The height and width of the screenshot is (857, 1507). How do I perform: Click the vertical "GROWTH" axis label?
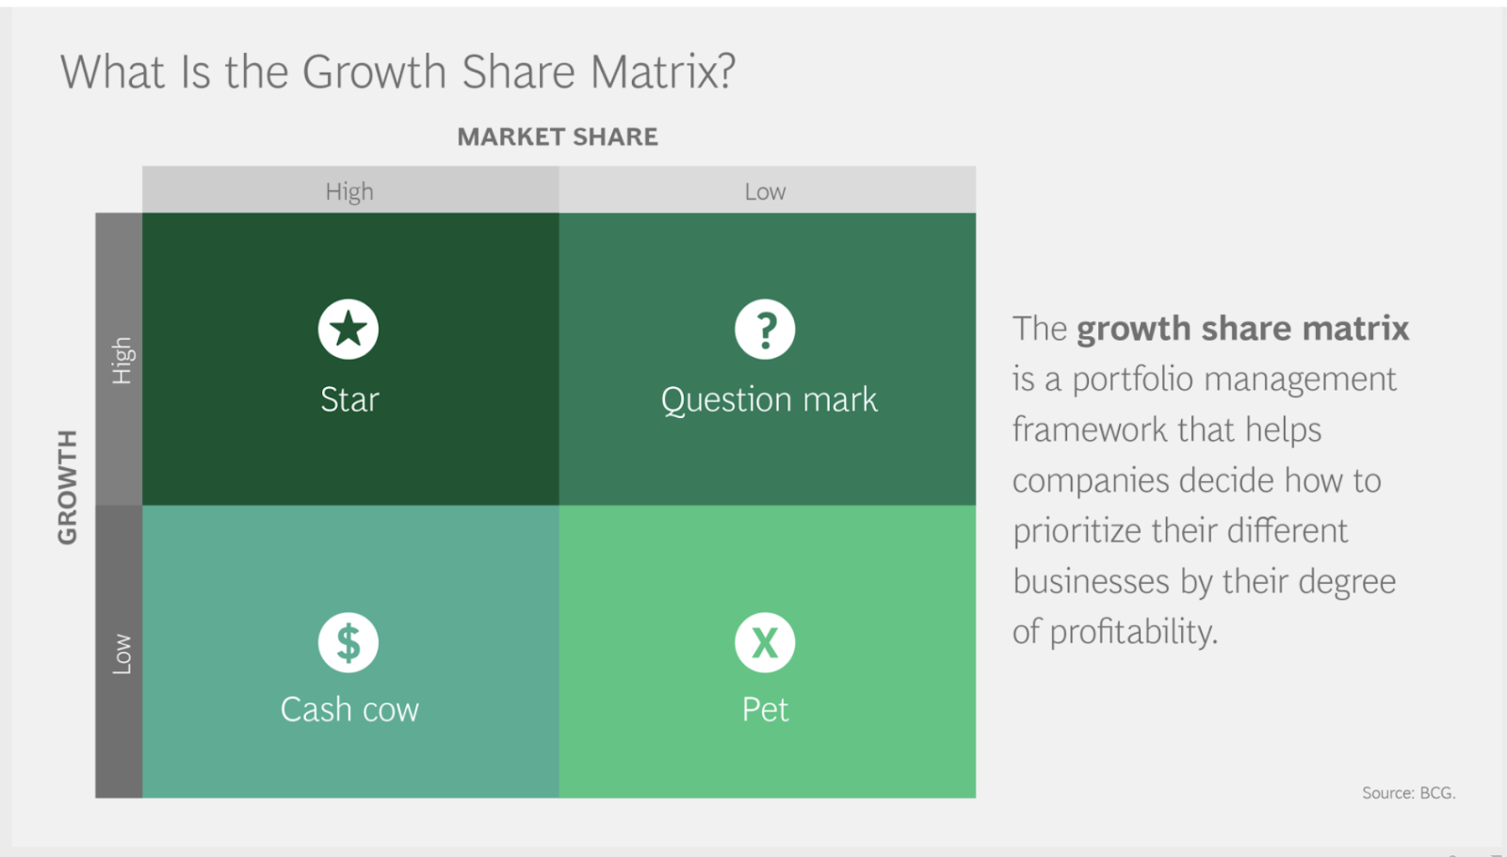click(x=67, y=487)
